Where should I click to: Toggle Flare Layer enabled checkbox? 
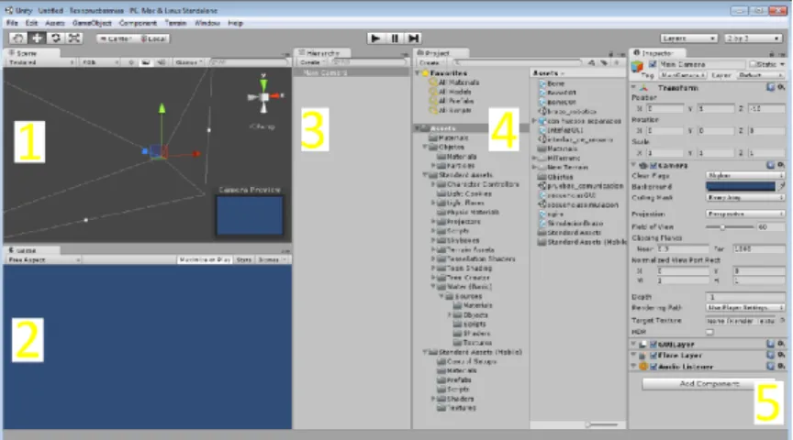click(653, 355)
